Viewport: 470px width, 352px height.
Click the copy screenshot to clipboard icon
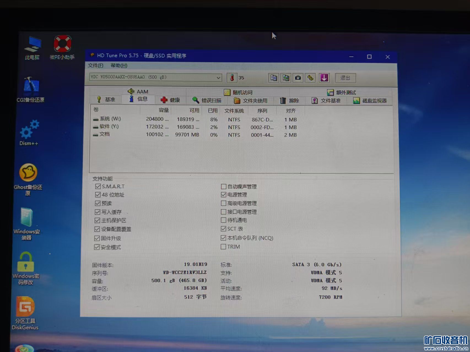[286, 78]
